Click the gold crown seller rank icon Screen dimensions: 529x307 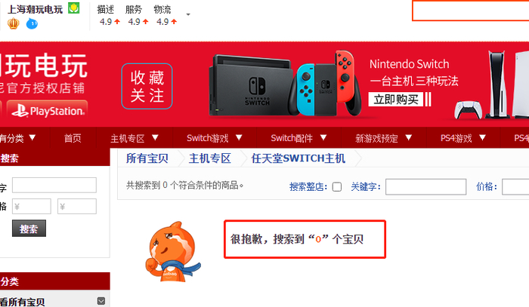click(x=14, y=23)
